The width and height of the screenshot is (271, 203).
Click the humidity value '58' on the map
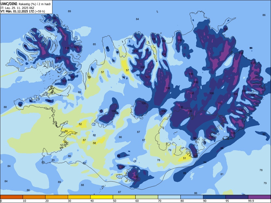tap(94, 143)
